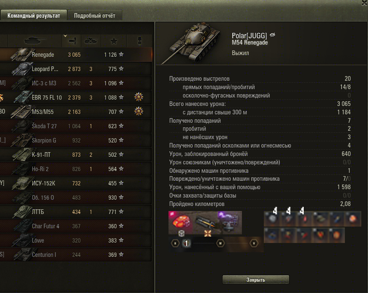Click the level IV hexagon marker

point(220,243)
